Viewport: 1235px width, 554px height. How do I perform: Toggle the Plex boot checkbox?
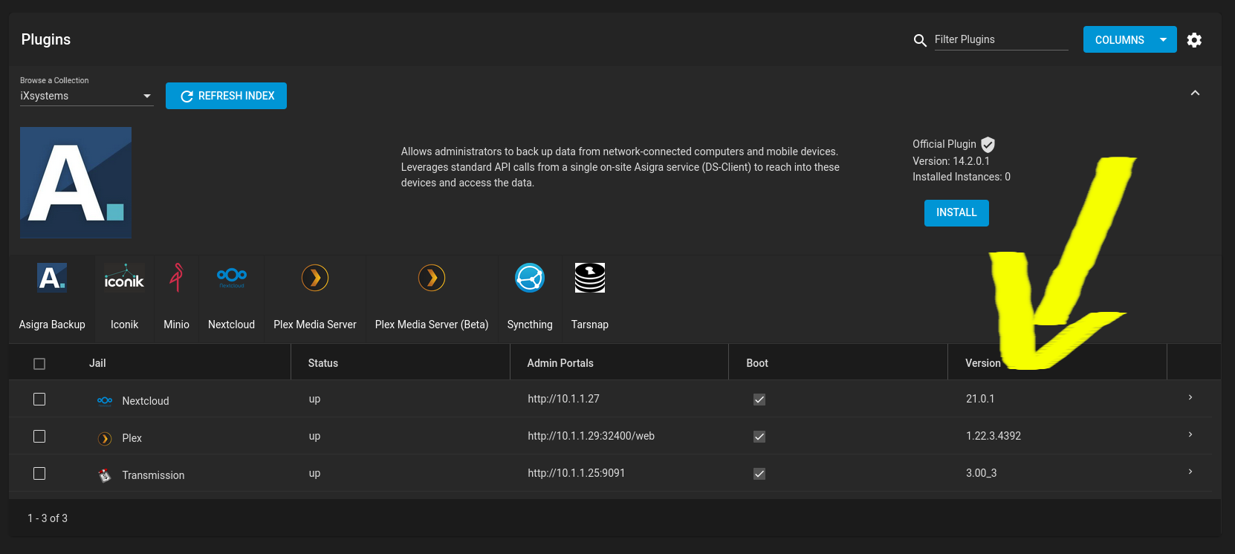coord(759,437)
